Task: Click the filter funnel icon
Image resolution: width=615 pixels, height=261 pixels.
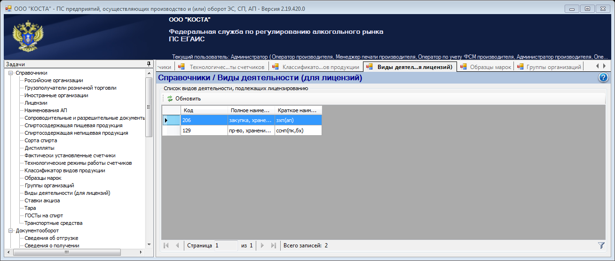Action: 601,246
